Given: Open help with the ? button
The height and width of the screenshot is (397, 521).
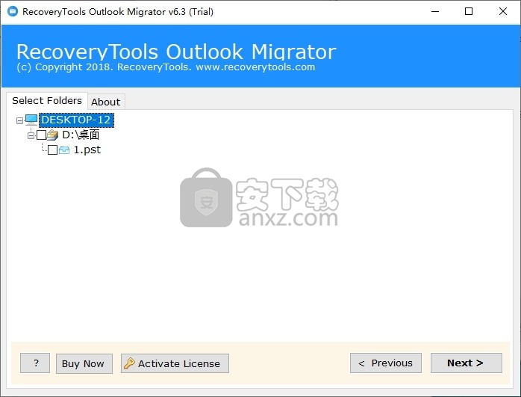Looking at the screenshot, I should click(35, 363).
